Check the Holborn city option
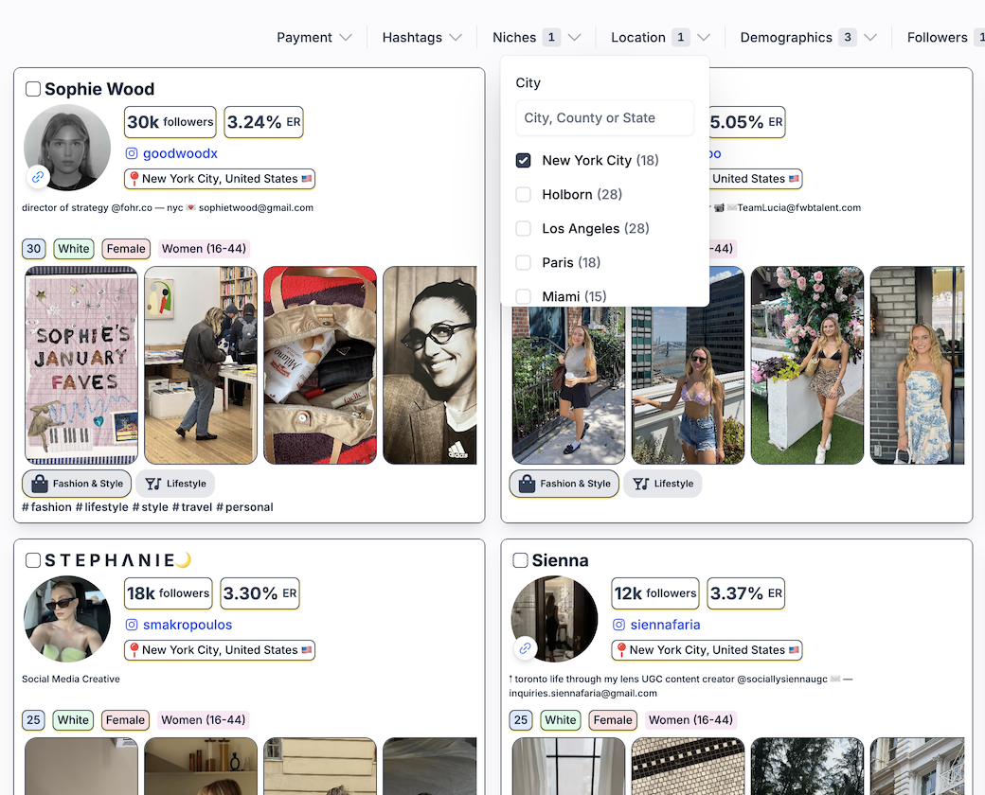This screenshot has height=795, width=985. click(x=523, y=195)
